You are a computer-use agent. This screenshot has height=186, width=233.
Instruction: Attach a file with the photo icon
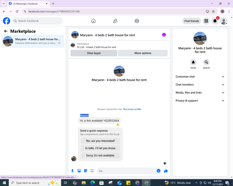pyautogui.click(x=79, y=171)
